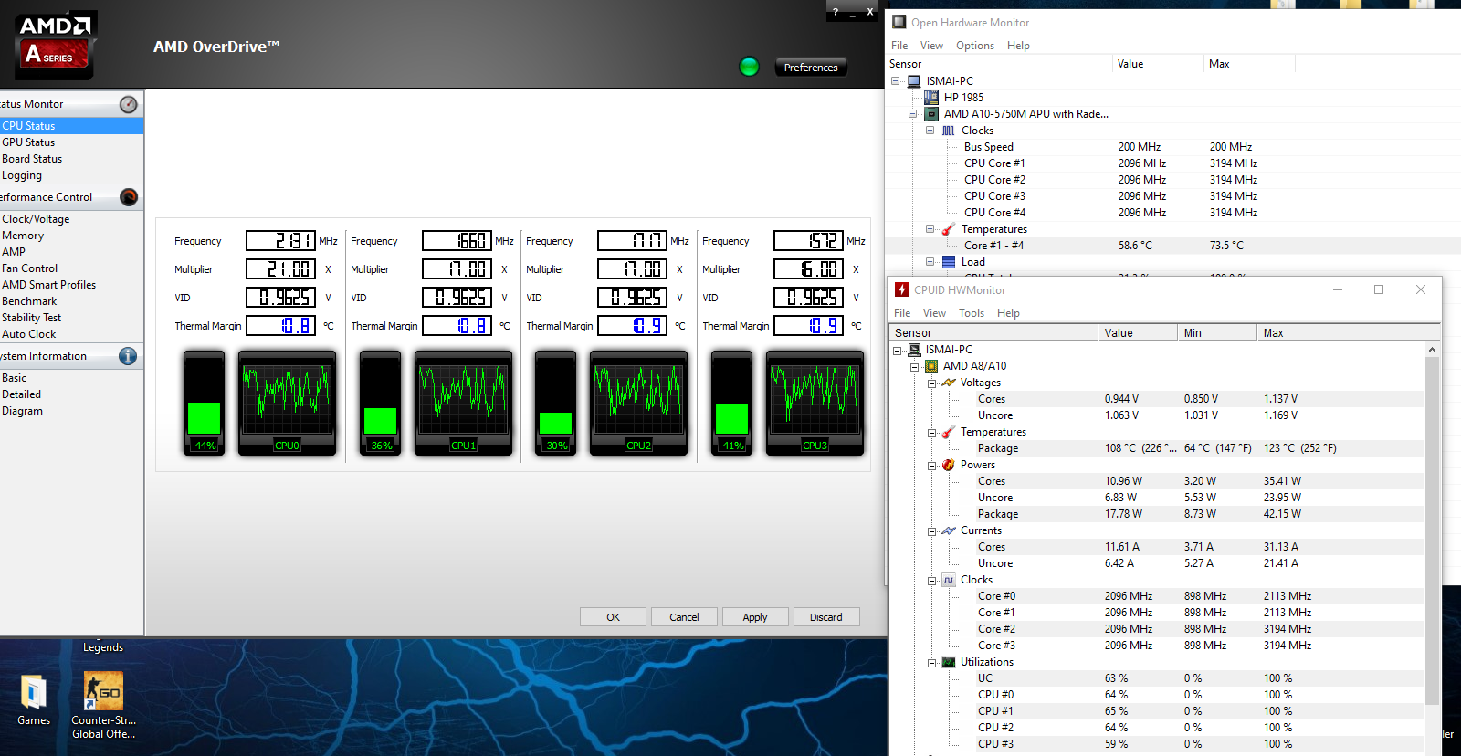
Task: Click the Voltages icon in HWMonitor
Action: 949,383
